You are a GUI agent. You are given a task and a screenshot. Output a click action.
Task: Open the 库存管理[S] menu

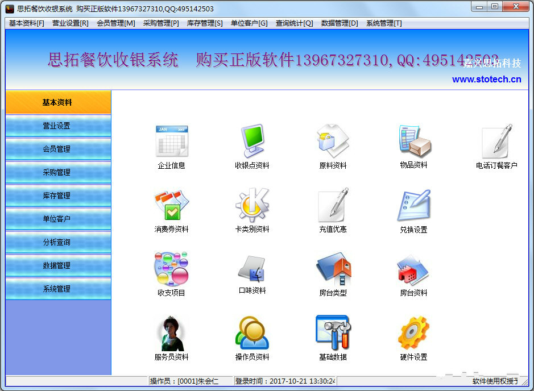point(205,23)
